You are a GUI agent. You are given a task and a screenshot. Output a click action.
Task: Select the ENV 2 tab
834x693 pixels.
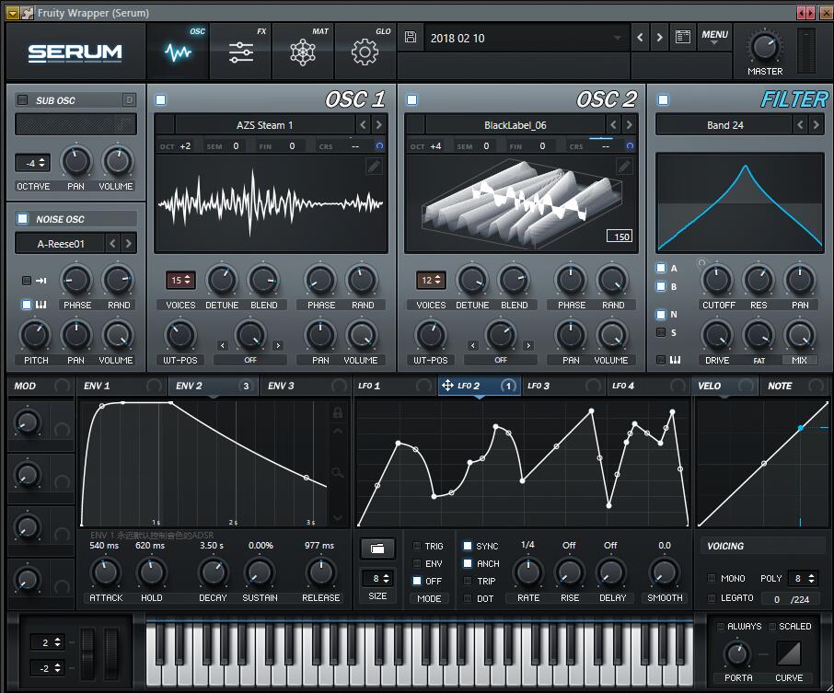coord(214,386)
